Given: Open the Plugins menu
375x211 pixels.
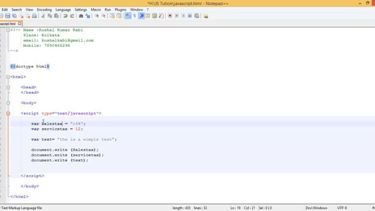Looking at the screenshot, I should click(x=120, y=9).
